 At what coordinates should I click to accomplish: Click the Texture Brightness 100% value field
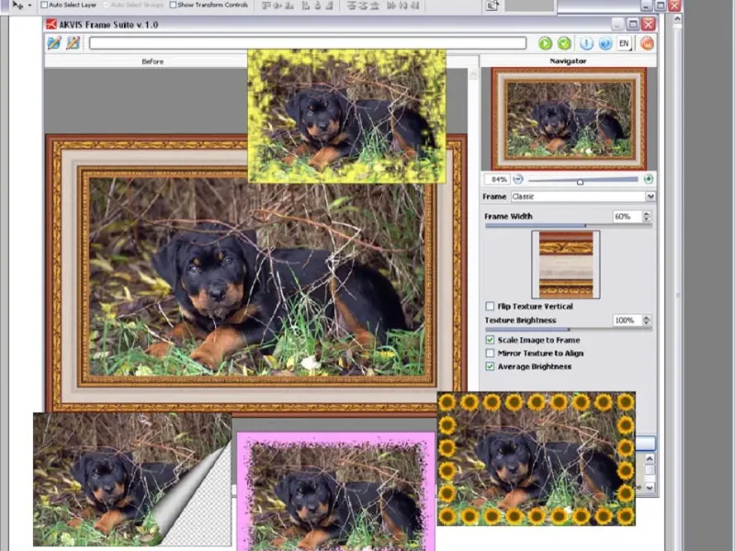(x=627, y=320)
